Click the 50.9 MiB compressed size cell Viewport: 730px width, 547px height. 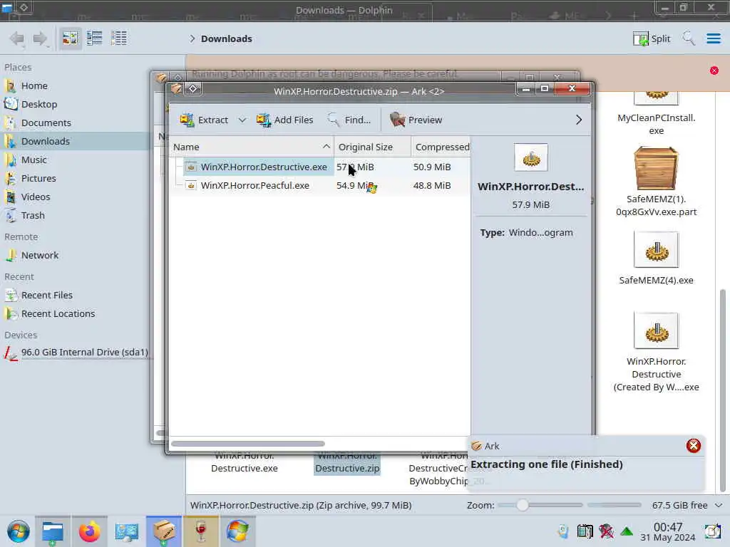tap(431, 167)
